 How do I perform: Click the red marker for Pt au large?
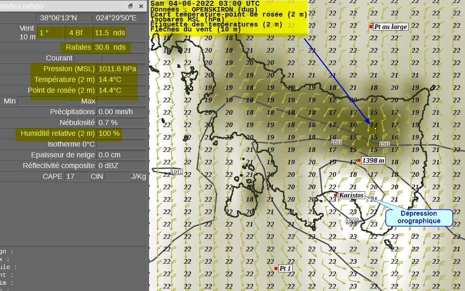coord(371,26)
